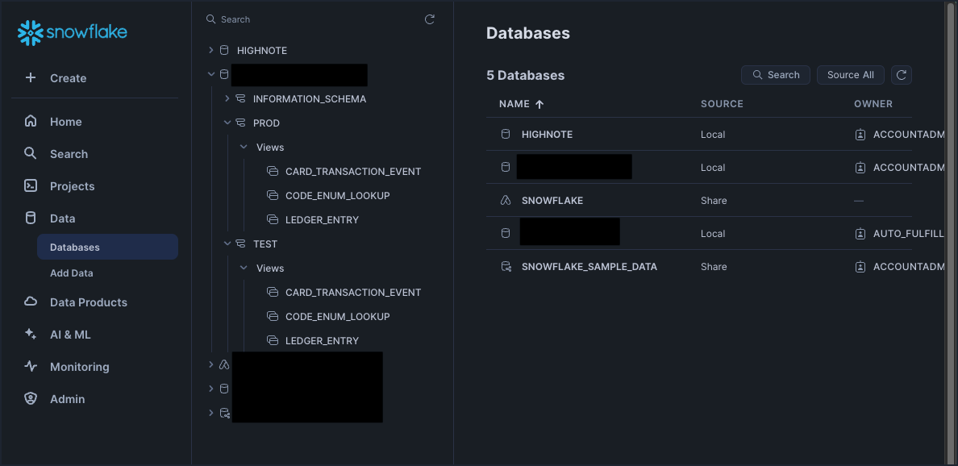Click view icon of PROD CARD_TRANSACTION_EVENT
The width and height of the screenshot is (958, 466).
[273, 171]
